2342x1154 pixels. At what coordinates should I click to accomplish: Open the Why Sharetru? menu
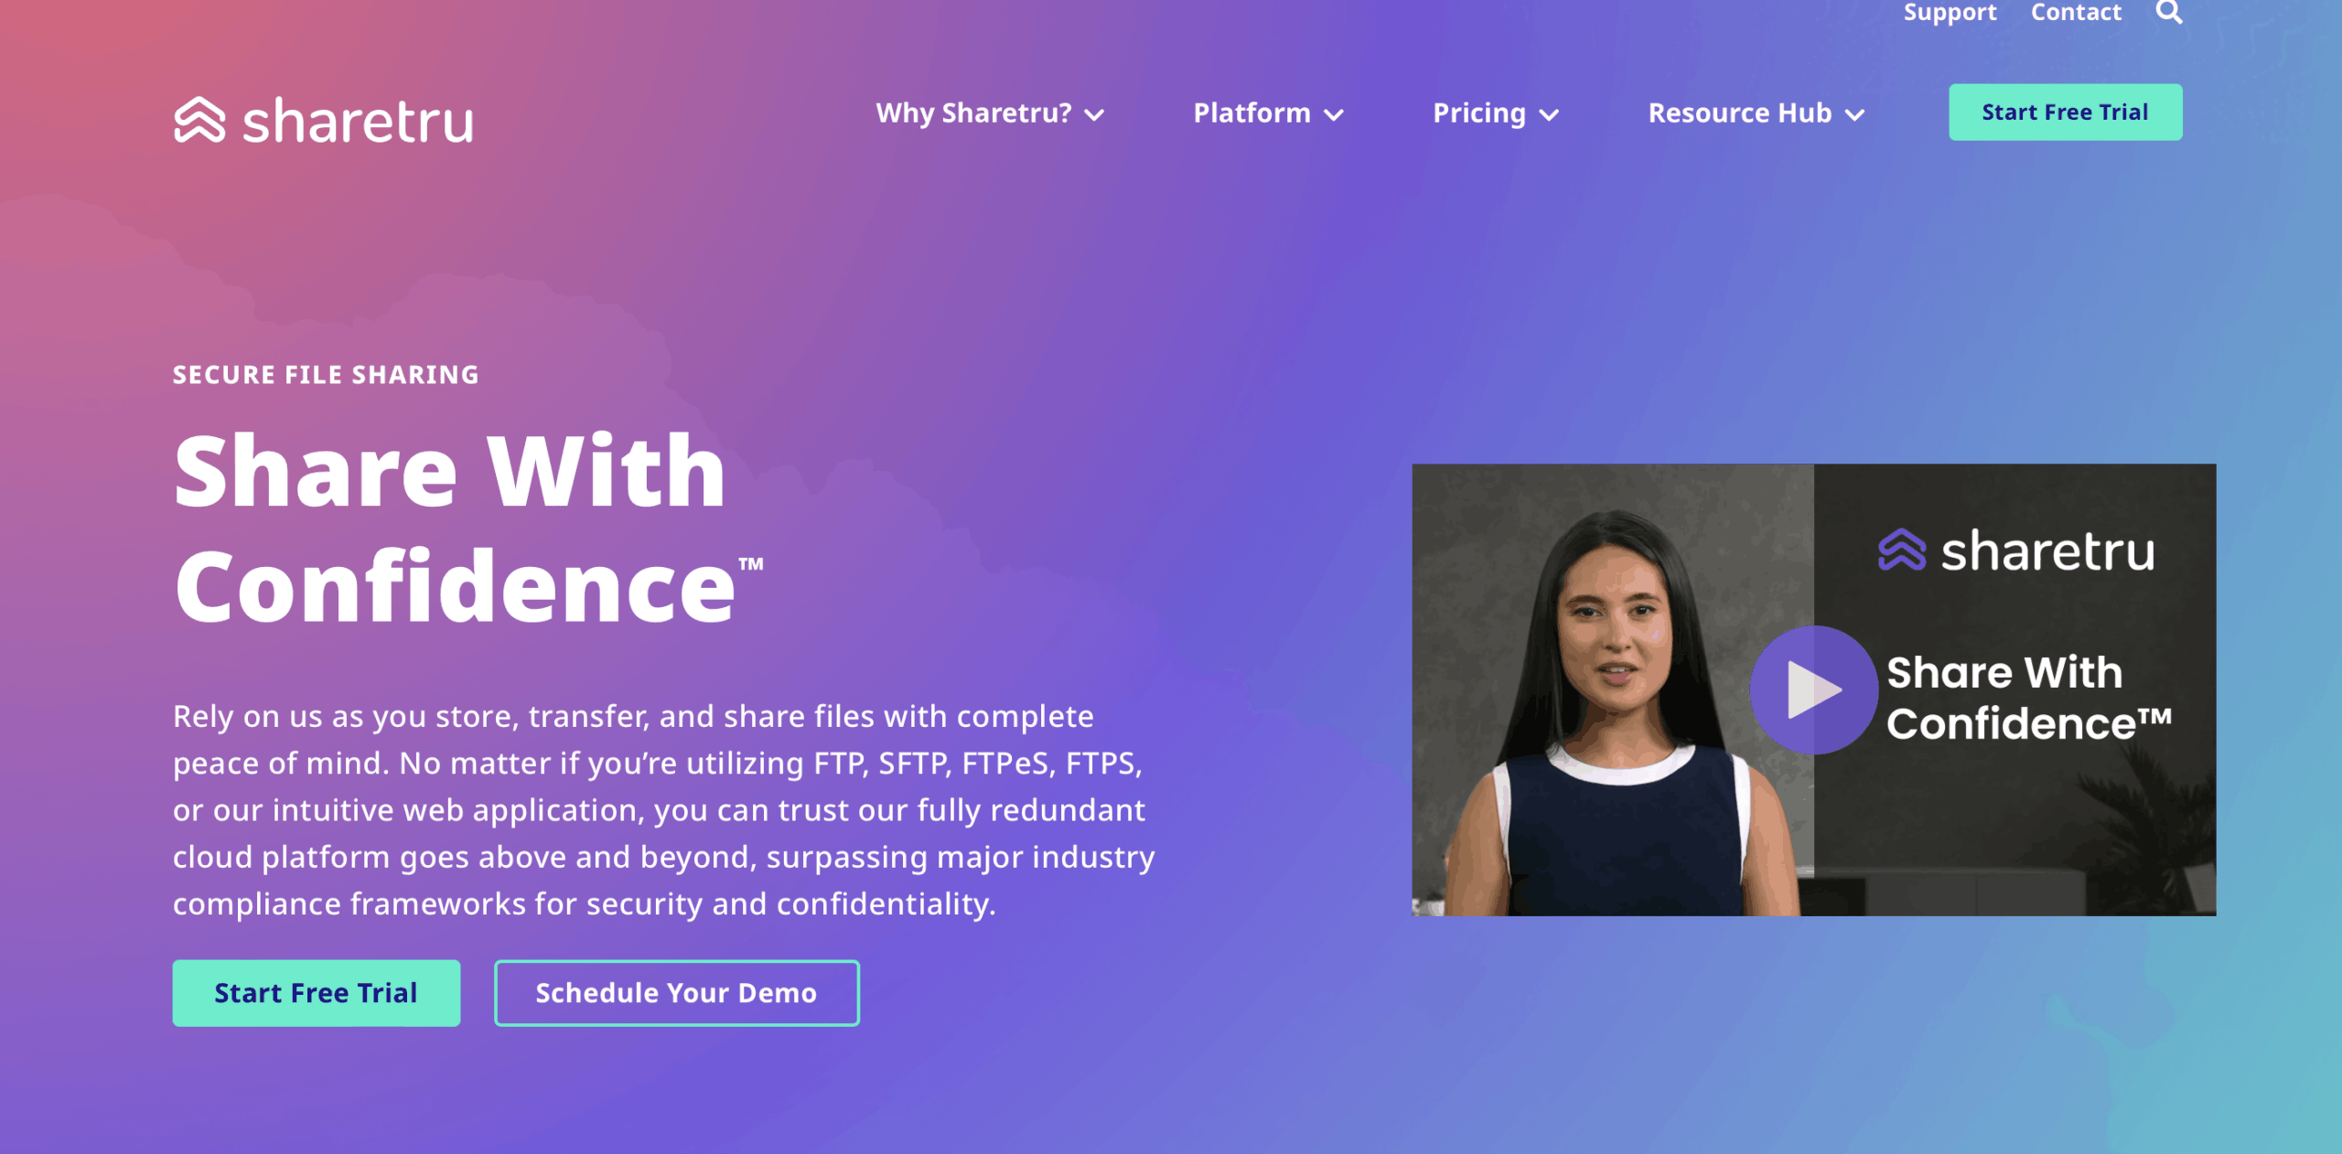(973, 113)
